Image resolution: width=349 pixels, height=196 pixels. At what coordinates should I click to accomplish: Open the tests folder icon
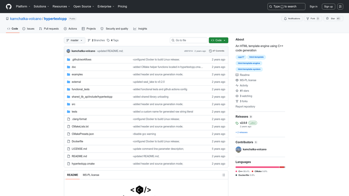(x=68, y=112)
